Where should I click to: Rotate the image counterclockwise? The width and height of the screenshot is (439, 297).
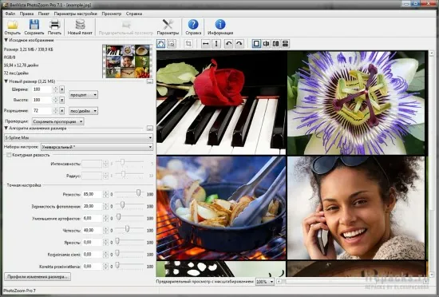point(229,44)
